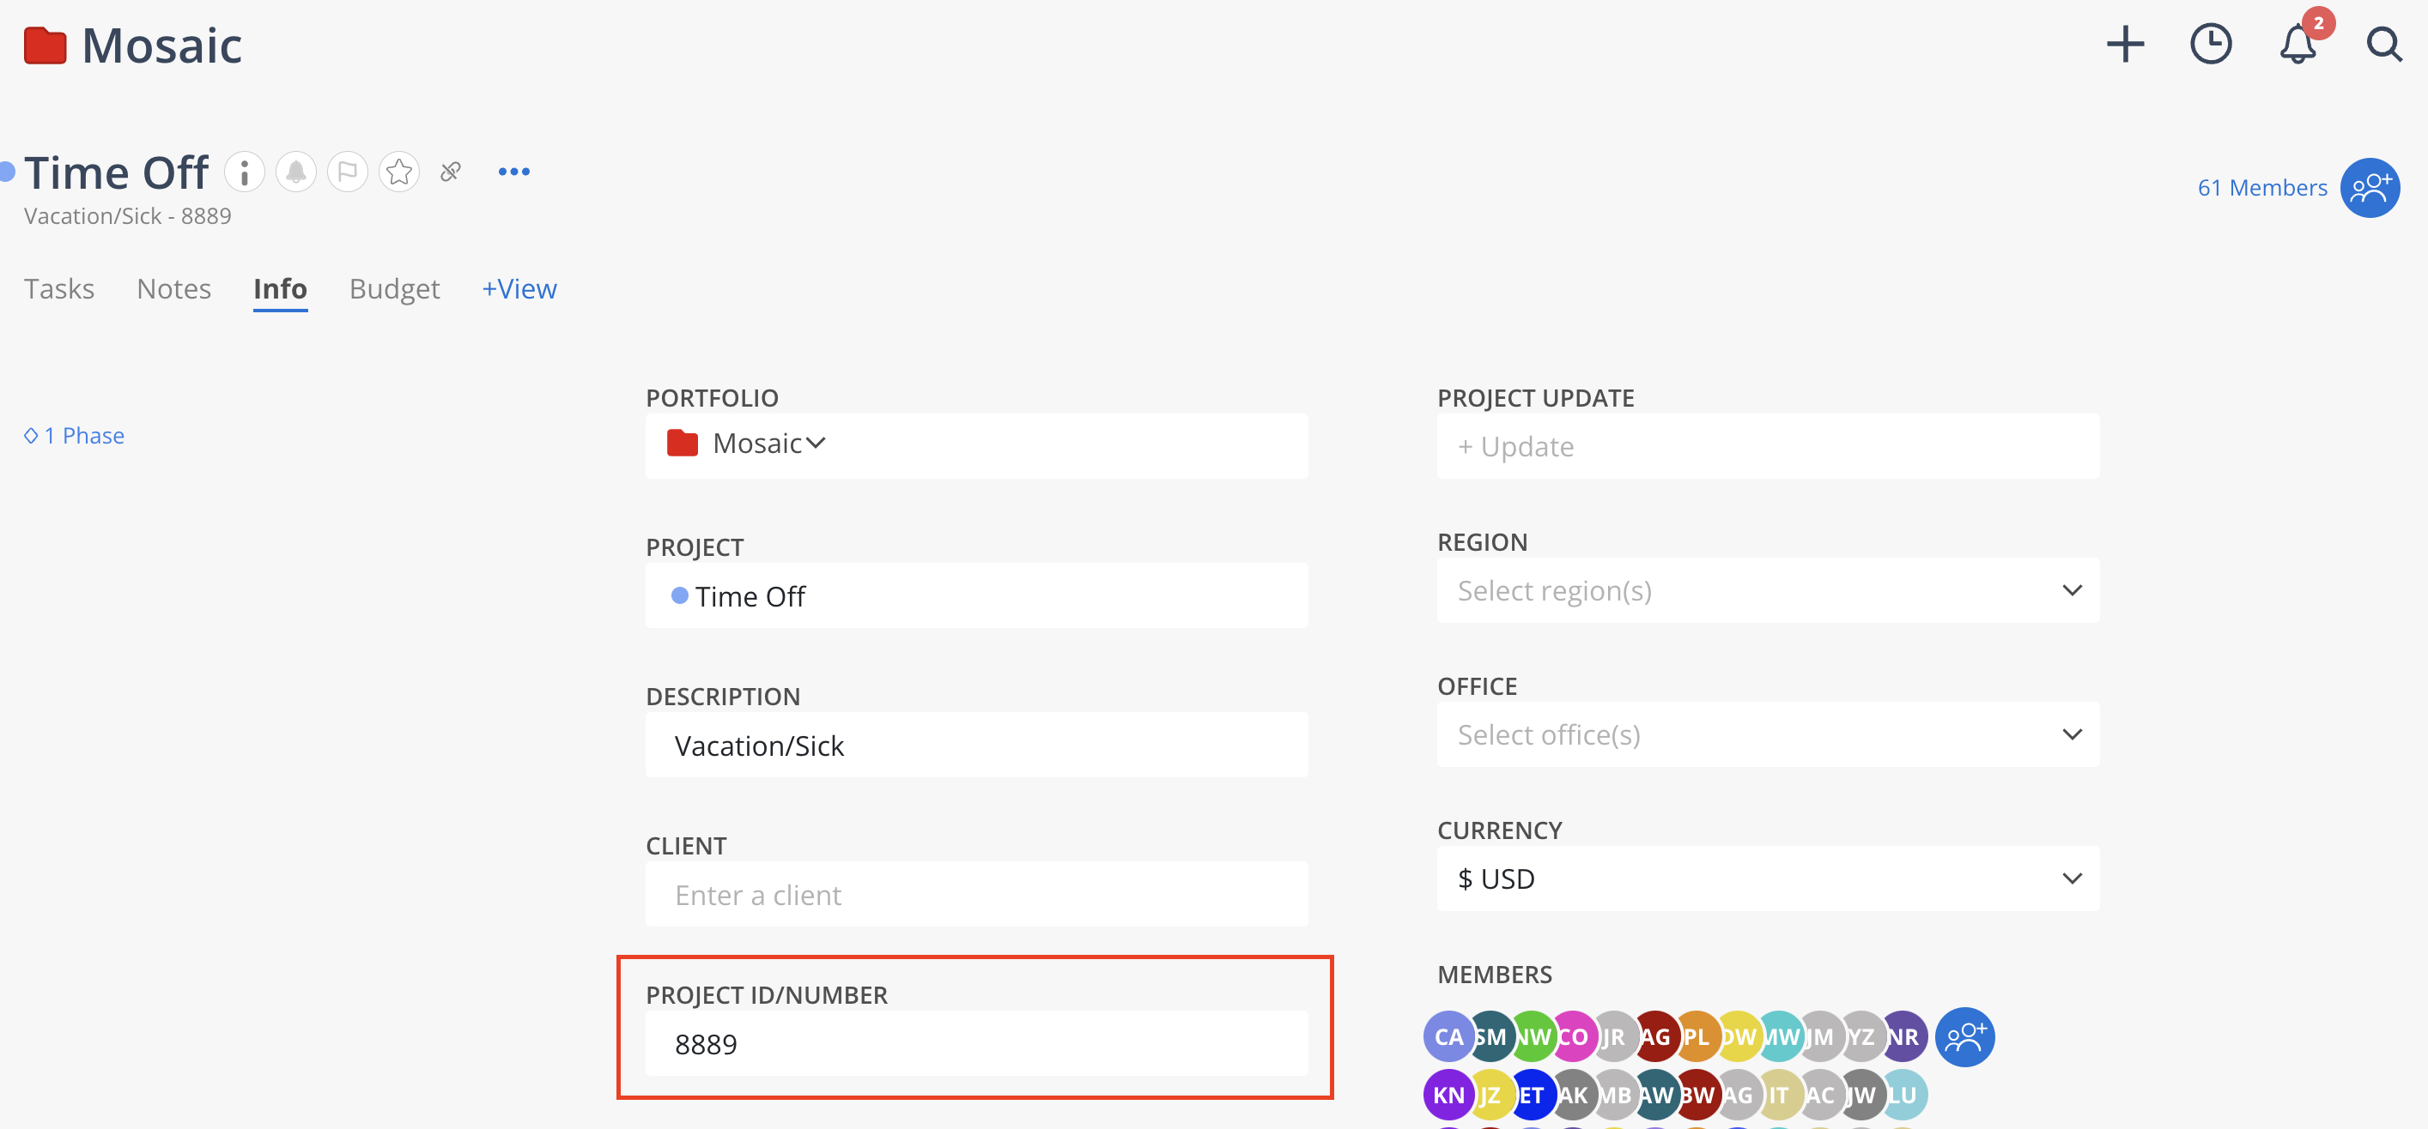
Task: Click the LU member avatar
Action: (1904, 1095)
